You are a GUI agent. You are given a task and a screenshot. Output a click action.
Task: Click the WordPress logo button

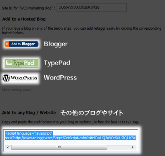pos(20,78)
